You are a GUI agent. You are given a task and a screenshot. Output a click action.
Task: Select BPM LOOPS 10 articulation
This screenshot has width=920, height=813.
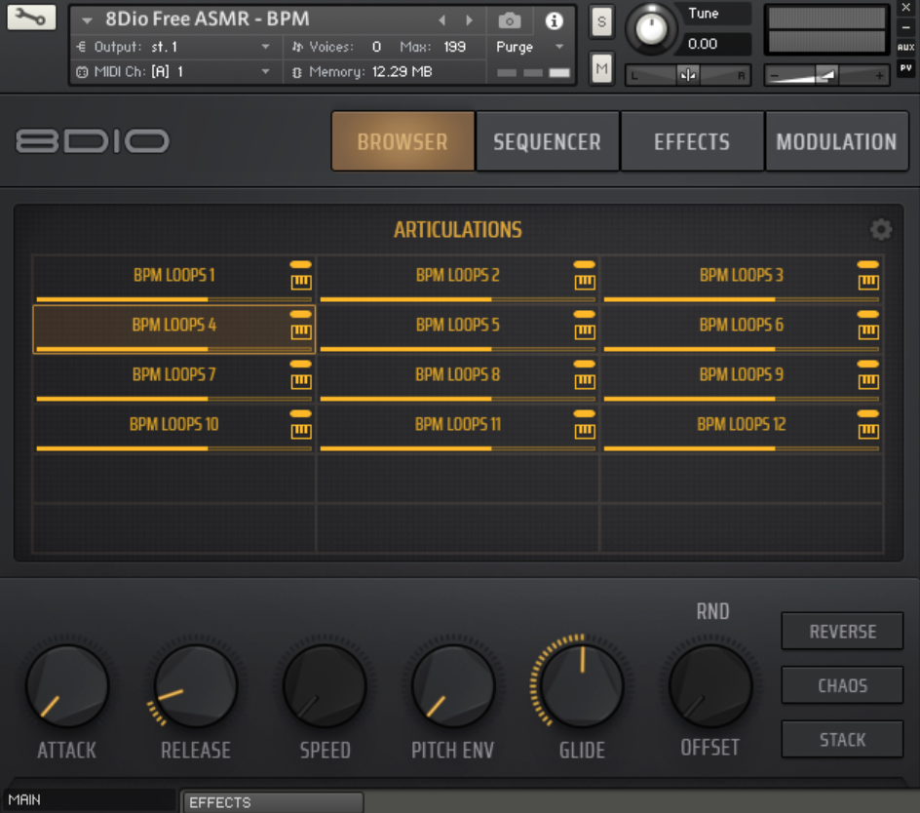[x=173, y=428]
